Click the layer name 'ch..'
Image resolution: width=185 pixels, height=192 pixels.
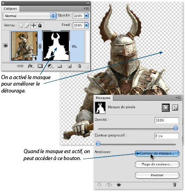point(74,46)
